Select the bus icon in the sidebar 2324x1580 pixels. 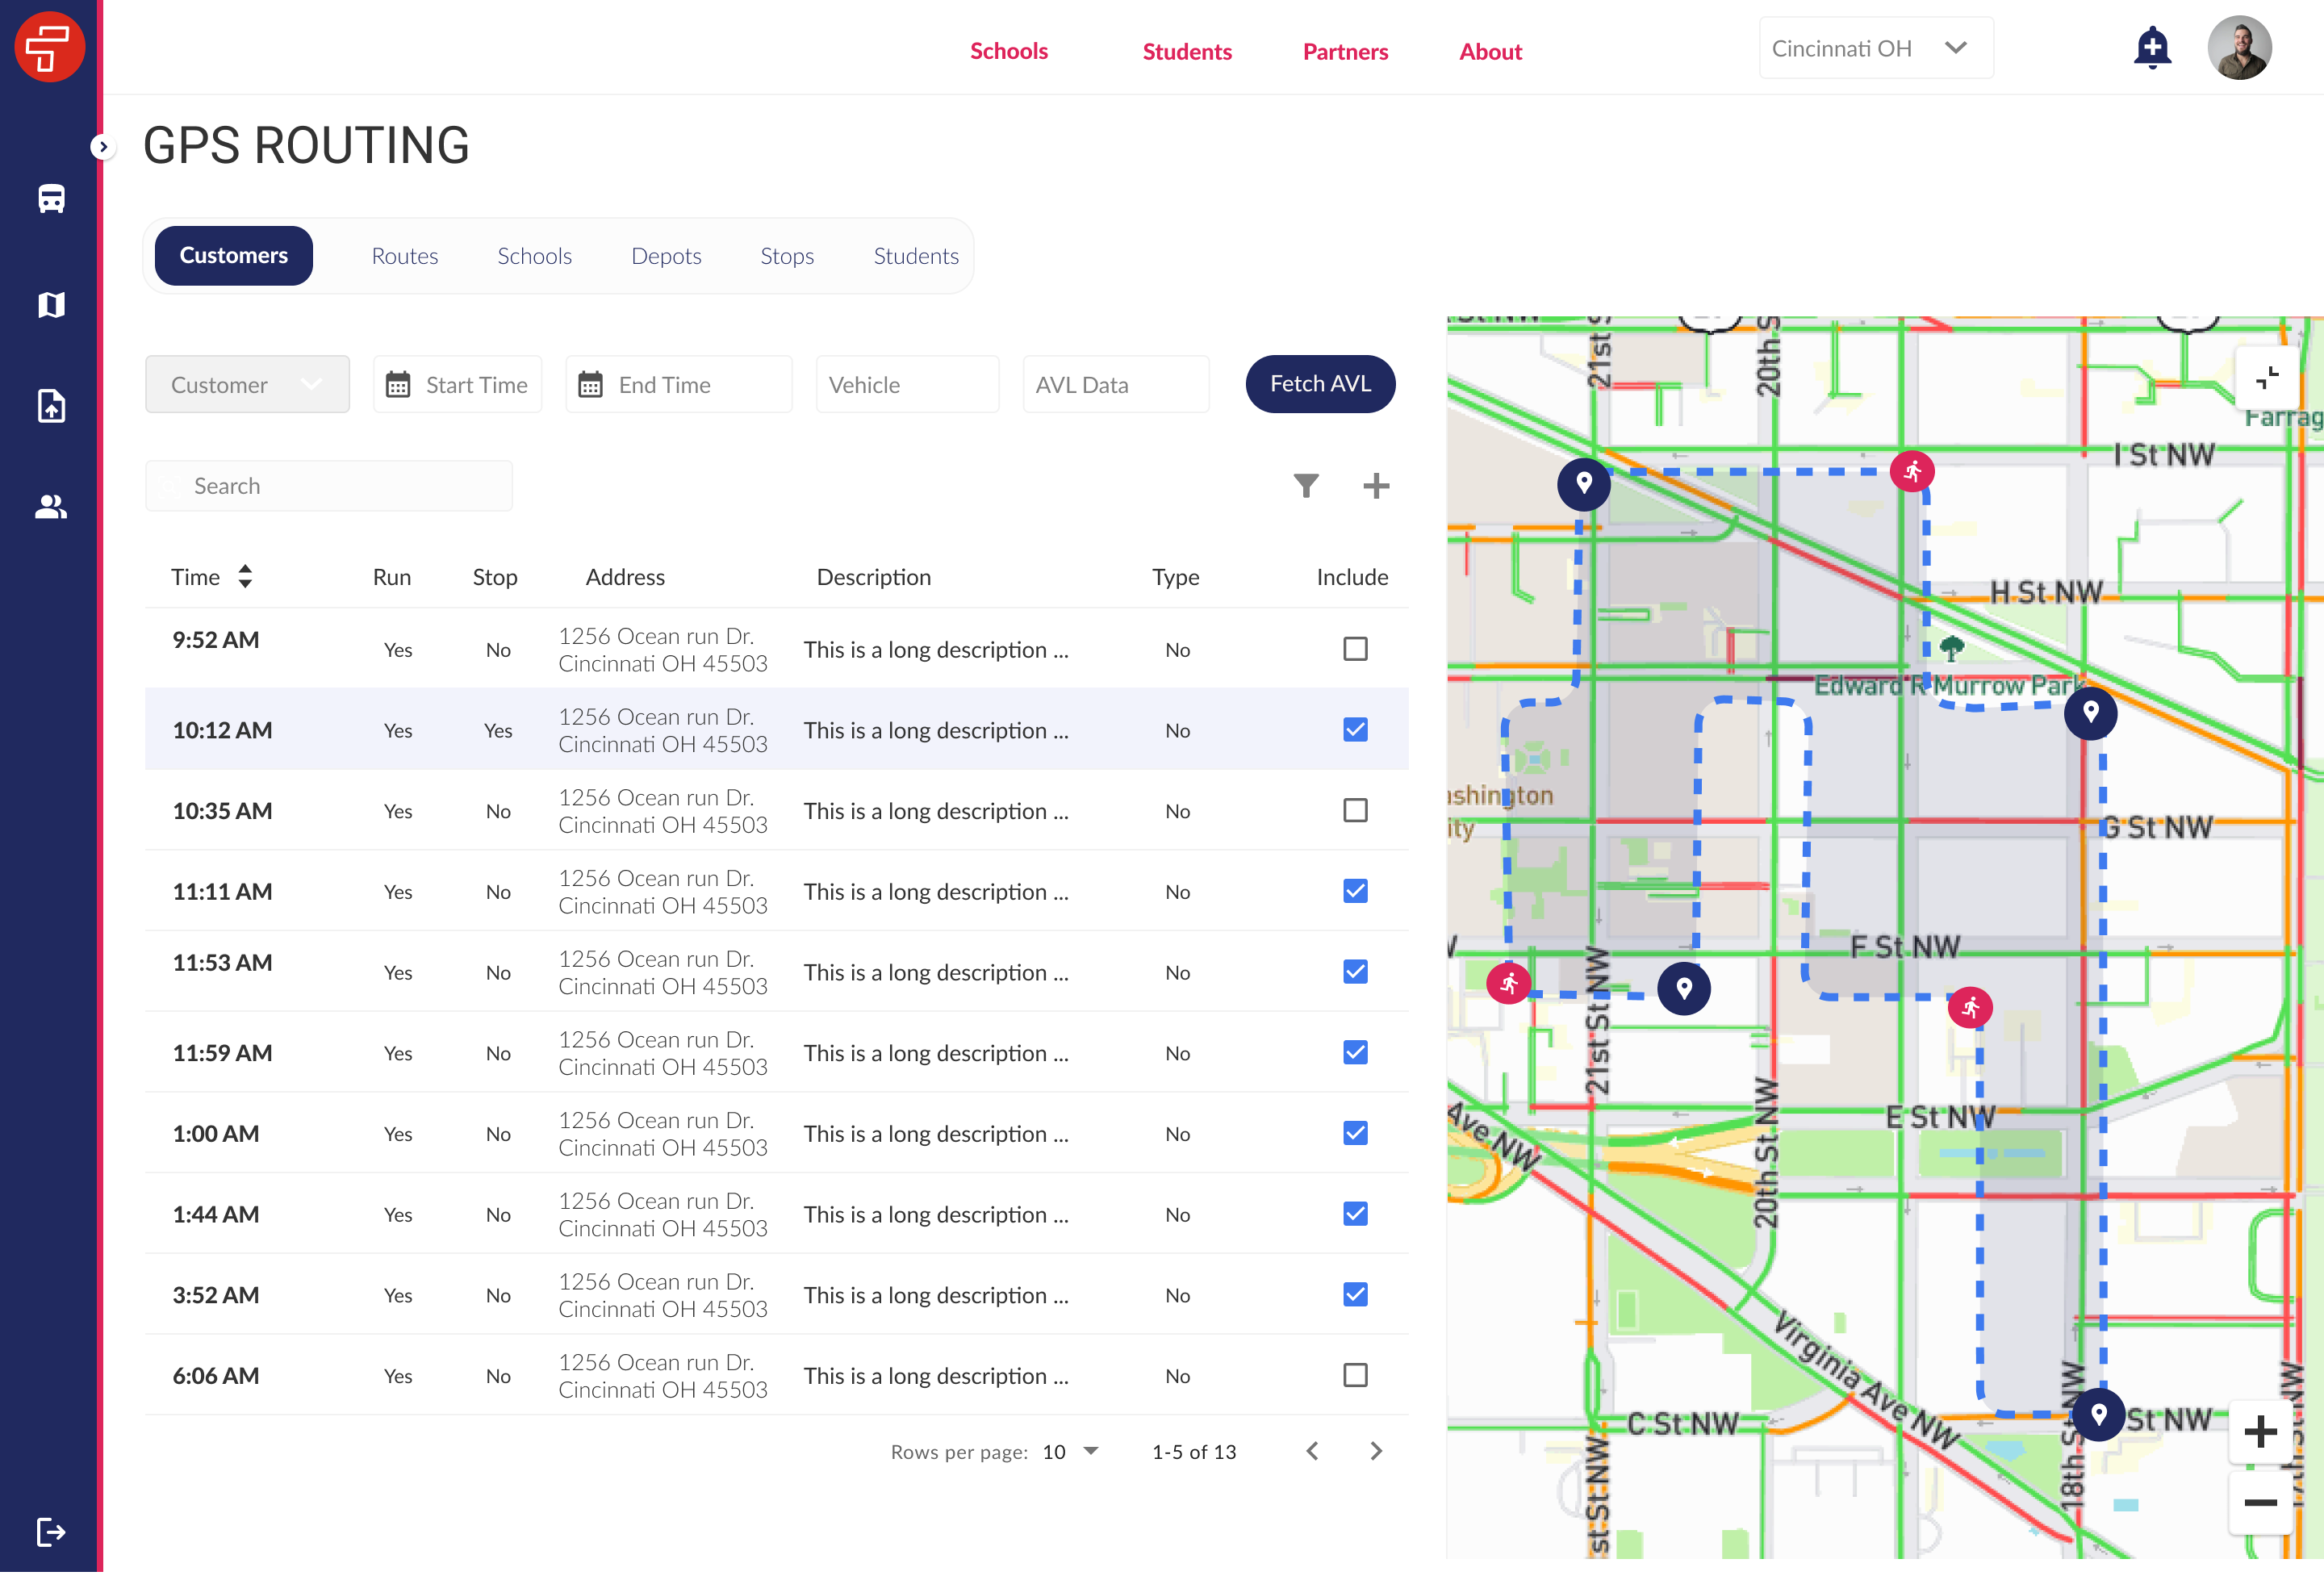(51, 198)
